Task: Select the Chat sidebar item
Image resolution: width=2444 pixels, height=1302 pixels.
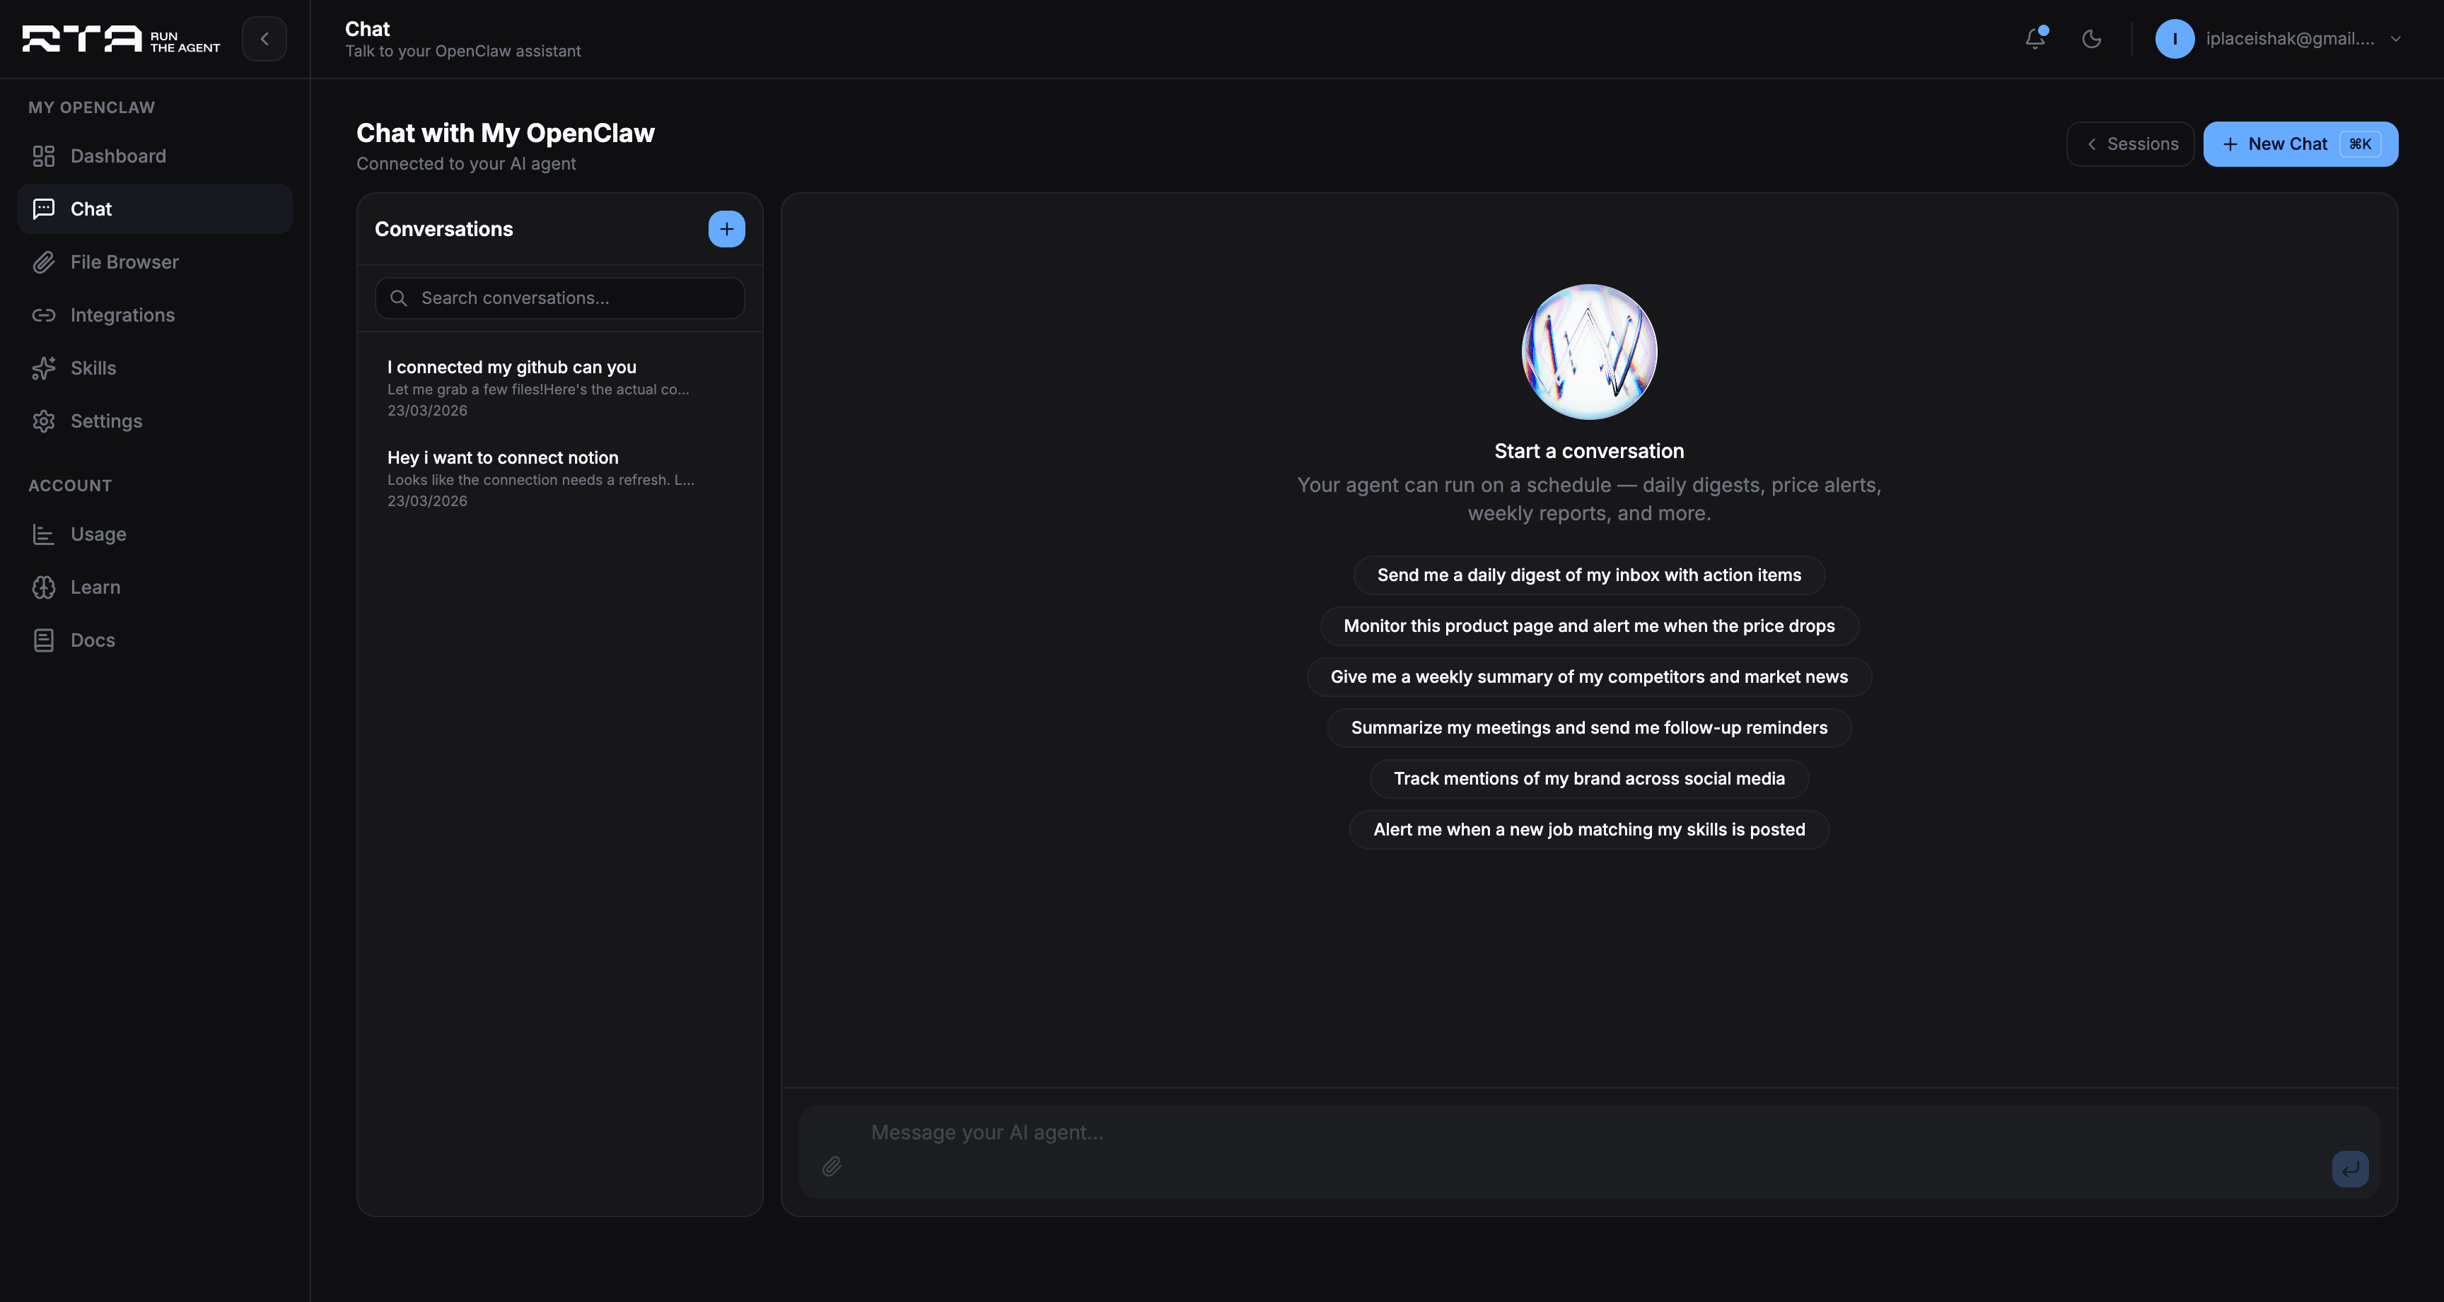Action: point(155,209)
